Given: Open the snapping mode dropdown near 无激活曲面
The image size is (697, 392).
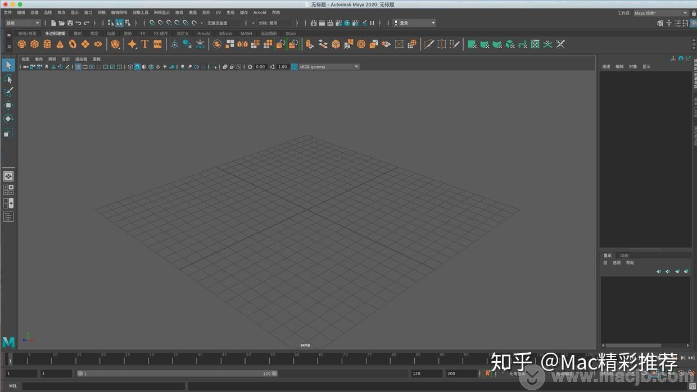Looking at the screenshot, I should (201, 23).
